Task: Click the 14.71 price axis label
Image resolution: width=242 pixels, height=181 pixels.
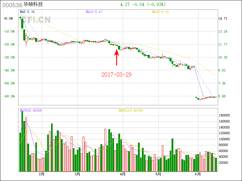Action: 223,18
